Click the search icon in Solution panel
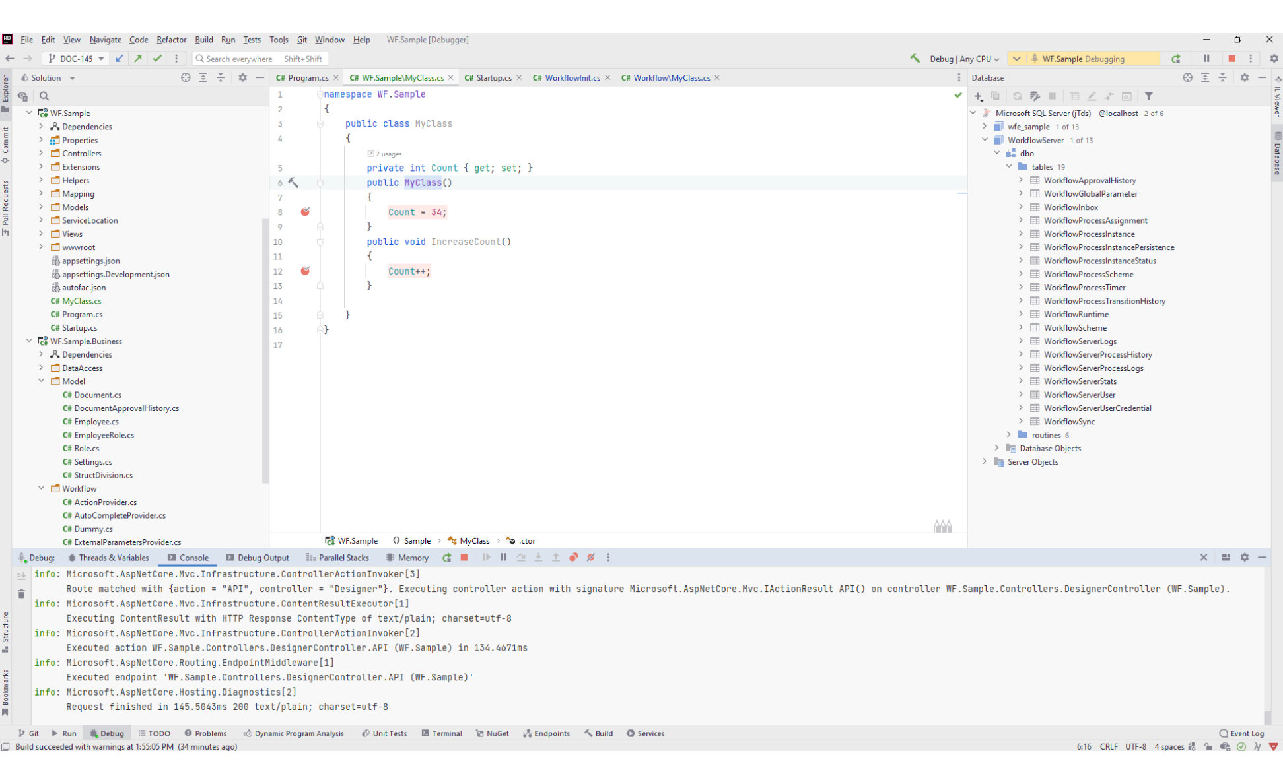This screenshot has width=1283, height=784. pos(44,96)
